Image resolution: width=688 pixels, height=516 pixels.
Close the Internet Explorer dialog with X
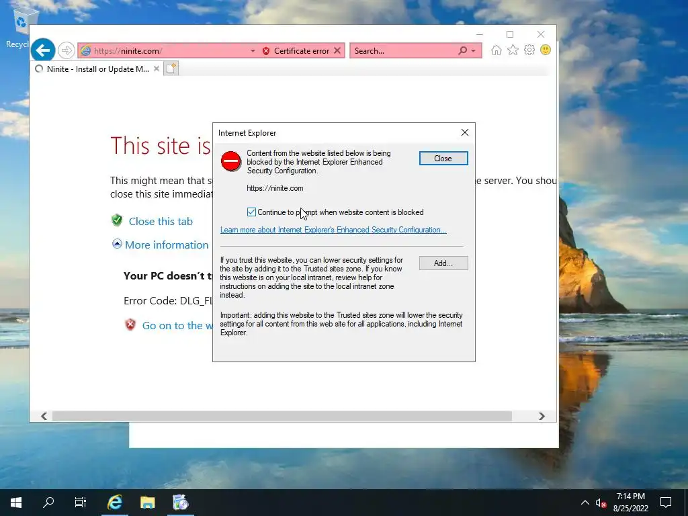[x=465, y=132]
